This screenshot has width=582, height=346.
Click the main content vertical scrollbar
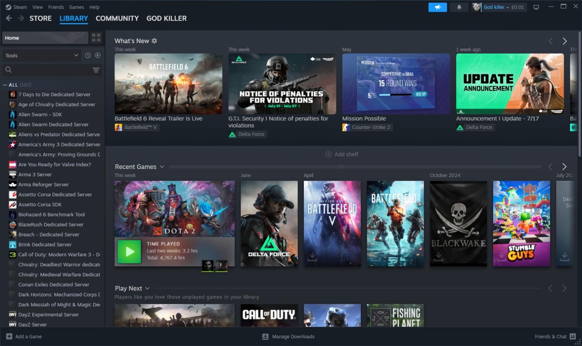pos(580,93)
